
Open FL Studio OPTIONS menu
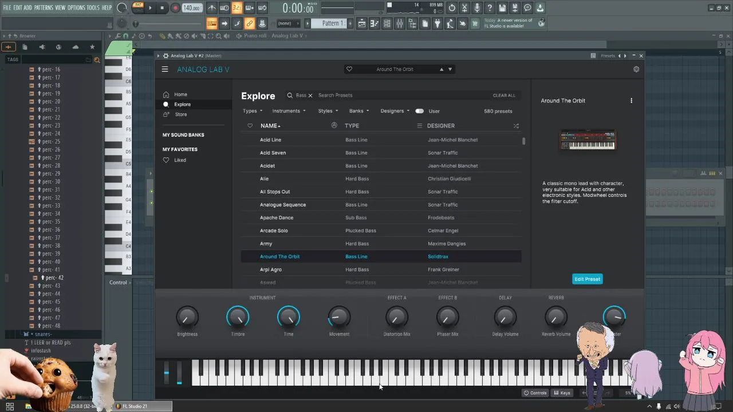tap(76, 7)
